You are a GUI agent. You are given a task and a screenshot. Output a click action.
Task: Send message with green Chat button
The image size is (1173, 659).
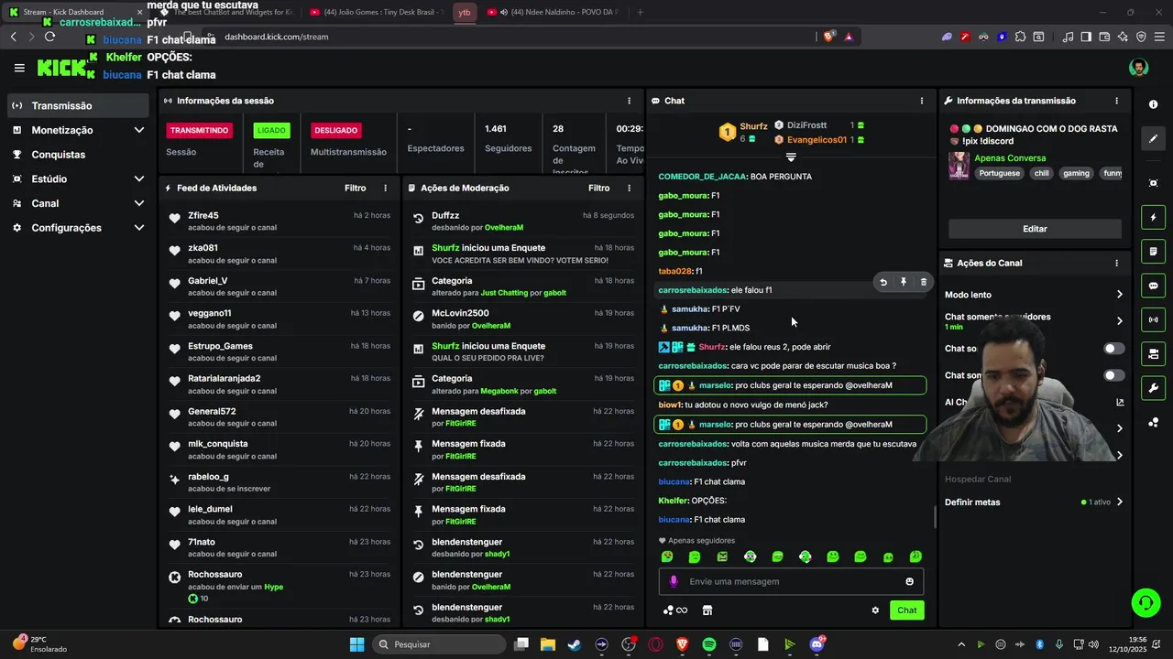point(906,610)
